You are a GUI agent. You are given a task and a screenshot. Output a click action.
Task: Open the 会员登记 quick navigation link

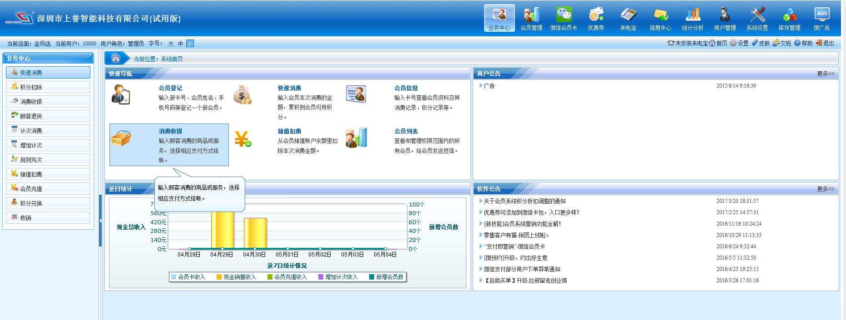tap(170, 88)
